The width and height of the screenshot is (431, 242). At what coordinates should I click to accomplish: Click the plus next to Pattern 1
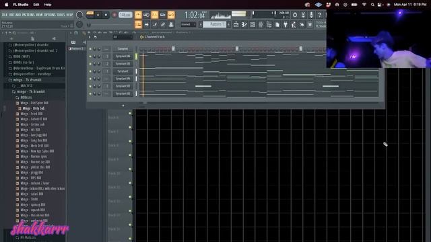228,24
